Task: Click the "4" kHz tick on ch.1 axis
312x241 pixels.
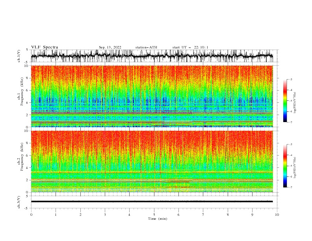Action: coord(28,103)
